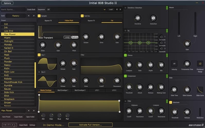The height and width of the screenshot is (128, 205).
Task: Click the Compressor Attack knob
Action: 140,87
